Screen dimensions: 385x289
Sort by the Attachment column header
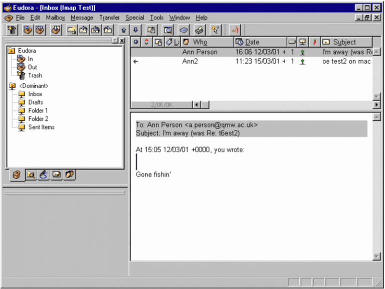(x=158, y=42)
